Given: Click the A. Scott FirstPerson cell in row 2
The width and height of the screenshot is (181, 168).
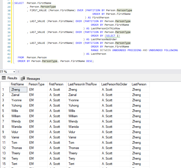Looking at the screenshot, I should click(57, 95).
